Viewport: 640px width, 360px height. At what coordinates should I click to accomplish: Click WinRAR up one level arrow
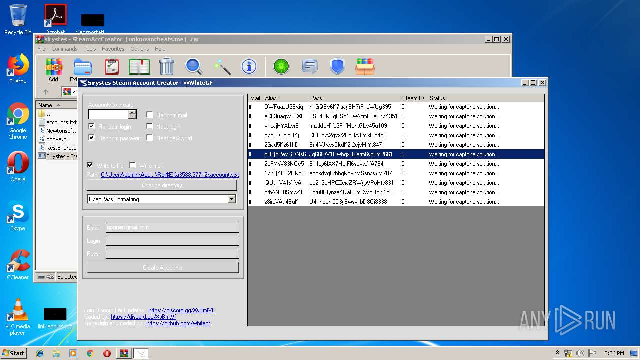pyautogui.click(x=46, y=92)
